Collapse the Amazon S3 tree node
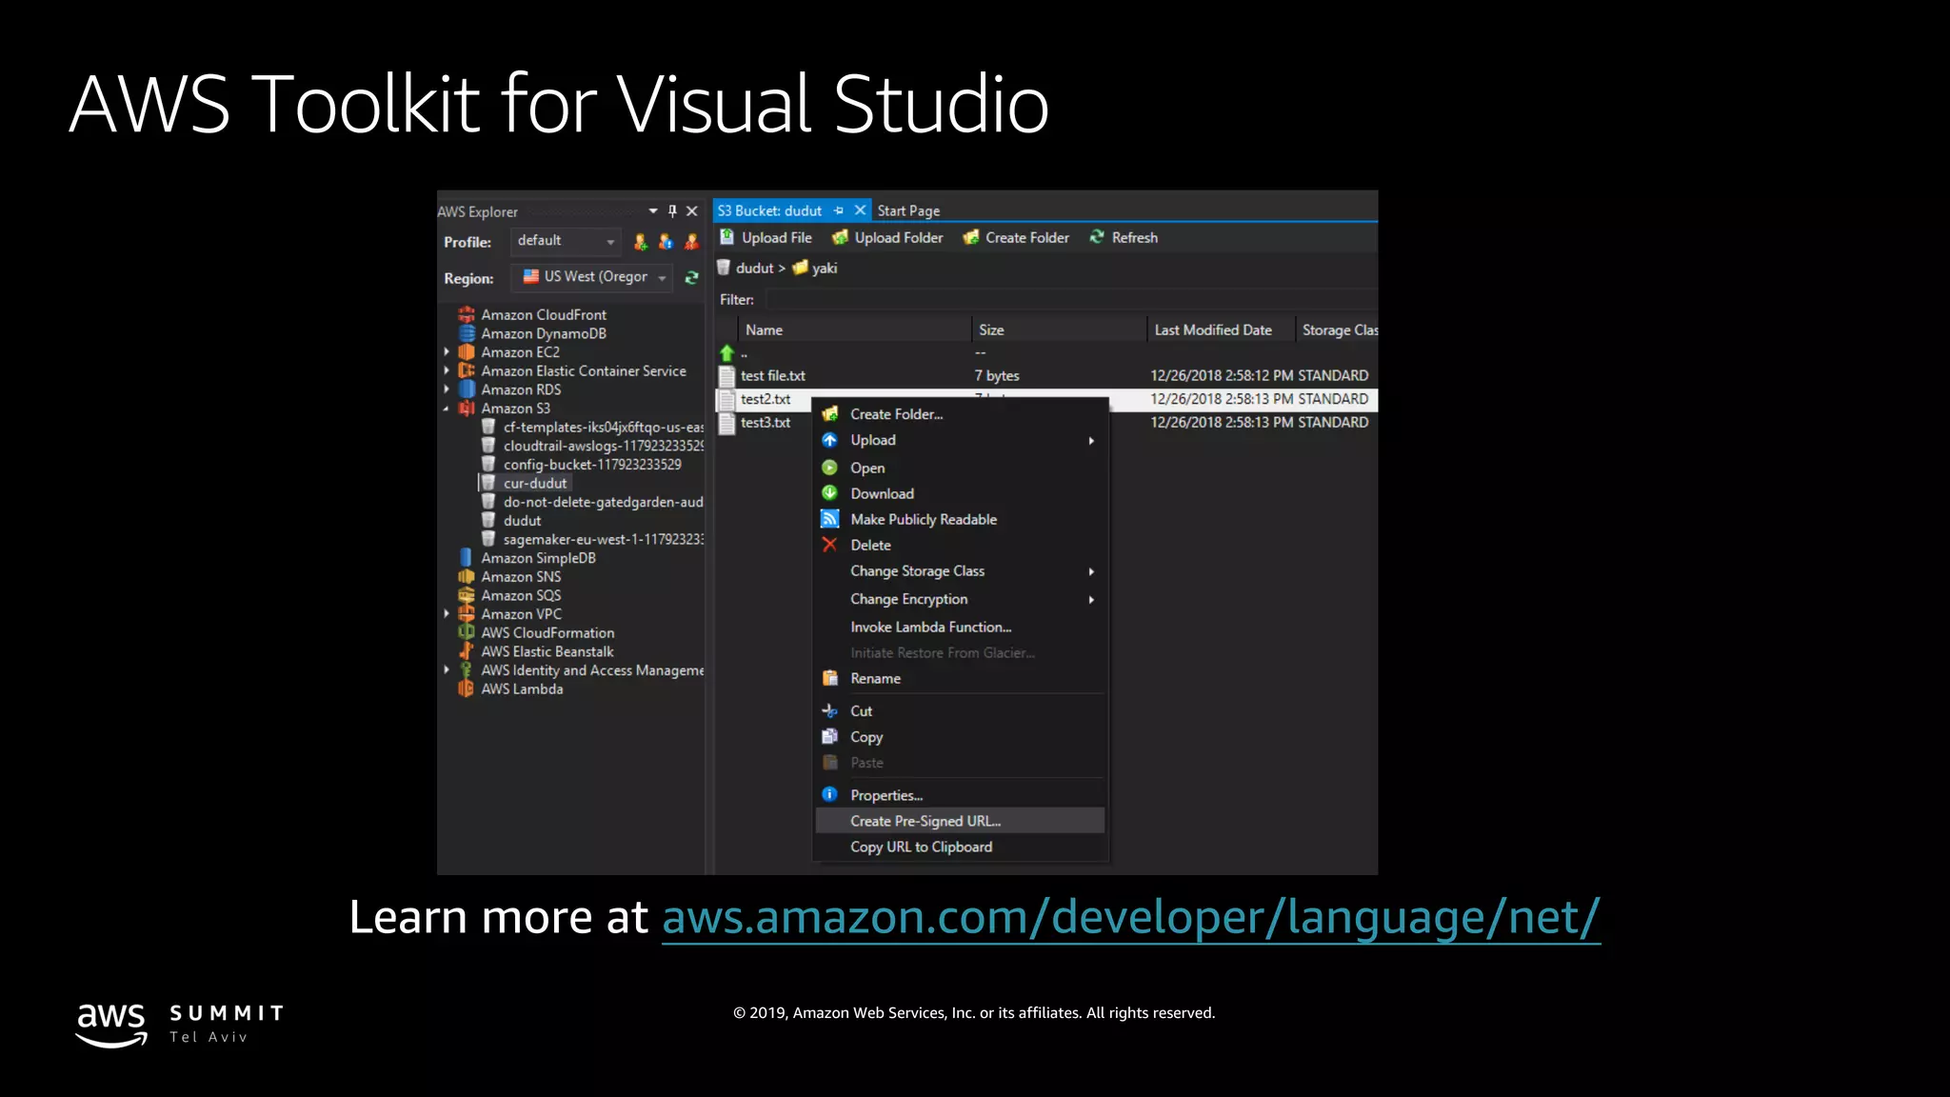 pyautogui.click(x=447, y=409)
